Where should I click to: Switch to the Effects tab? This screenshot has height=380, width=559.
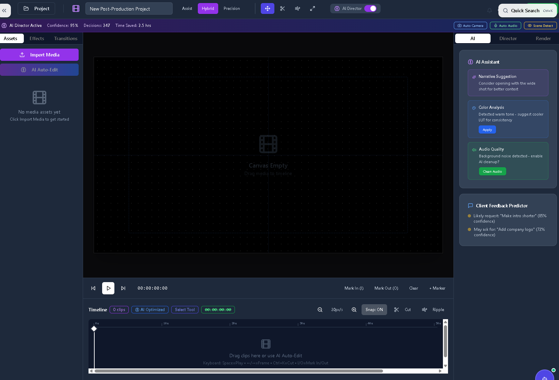36,38
